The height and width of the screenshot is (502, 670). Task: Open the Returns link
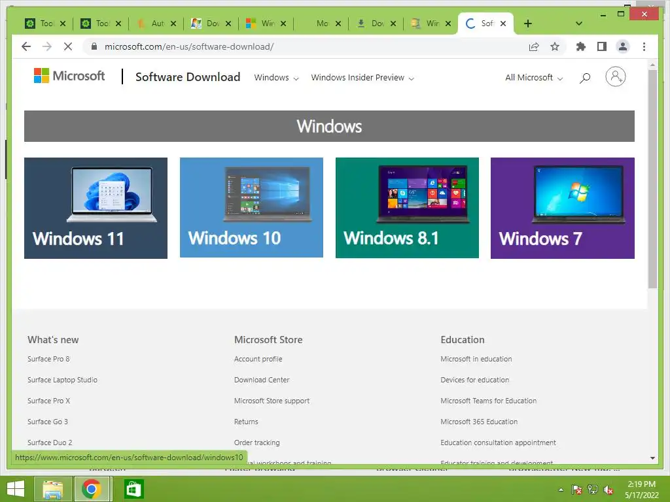[x=246, y=422]
